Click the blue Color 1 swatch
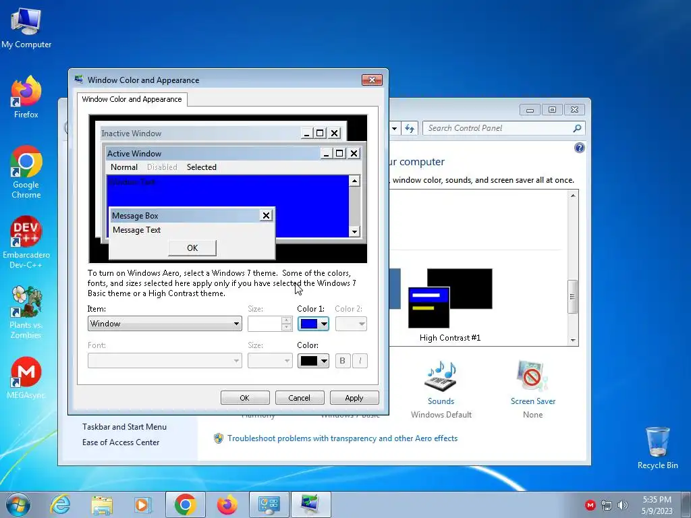The width and height of the screenshot is (691, 518). click(x=309, y=324)
